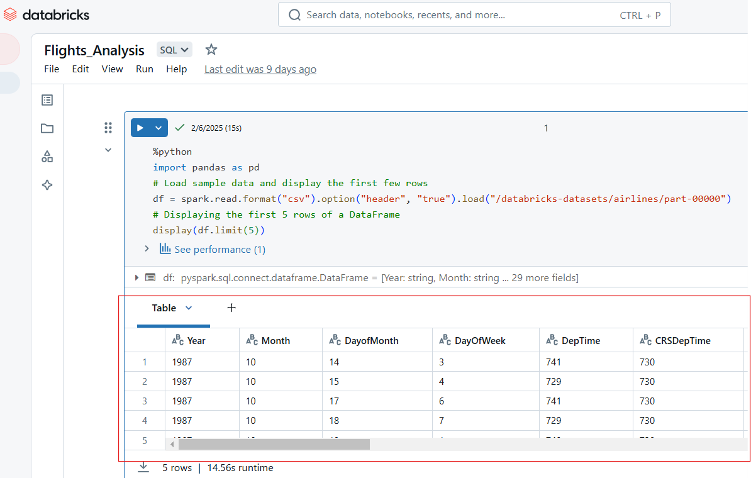Select the Table results tab
Screen dimensions: 751x478
tap(164, 308)
